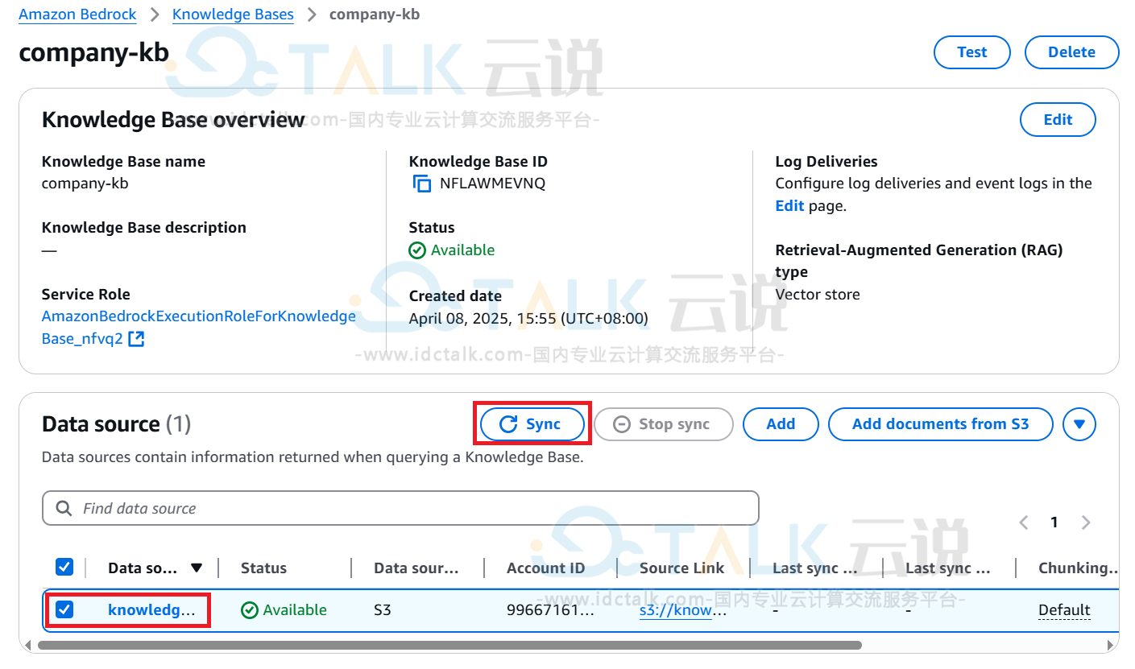Click the Chunking column header
The image size is (1135, 669).
pyautogui.click(x=1079, y=568)
